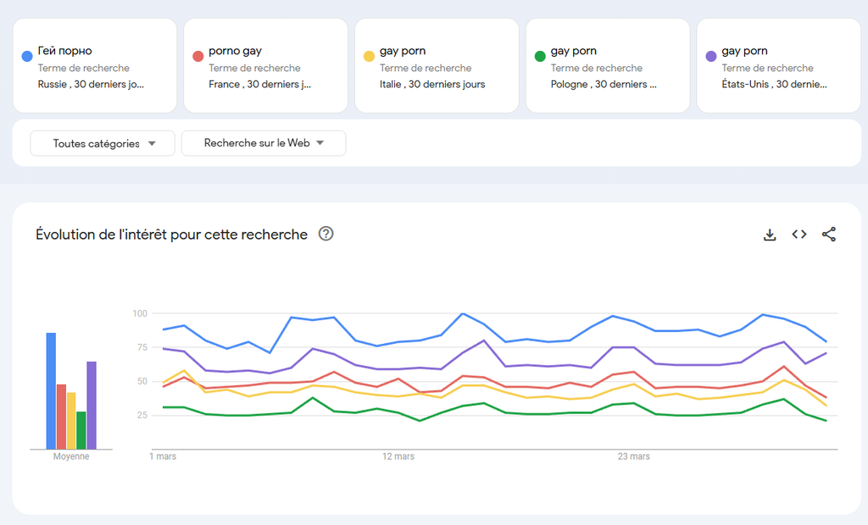
Task: Click the 12 mars date on the axis
Action: [x=398, y=456]
